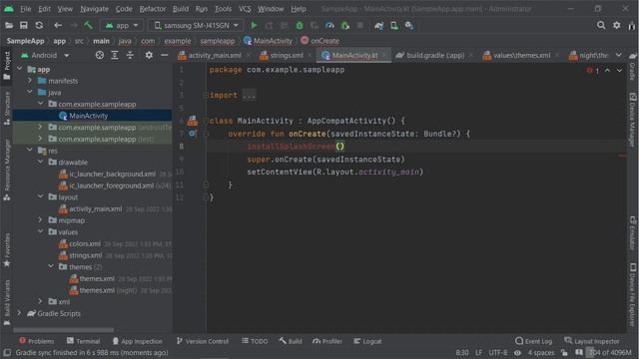Change indent setting 4 spaces in status bar
This screenshot has height=359, width=639.
tap(541, 352)
